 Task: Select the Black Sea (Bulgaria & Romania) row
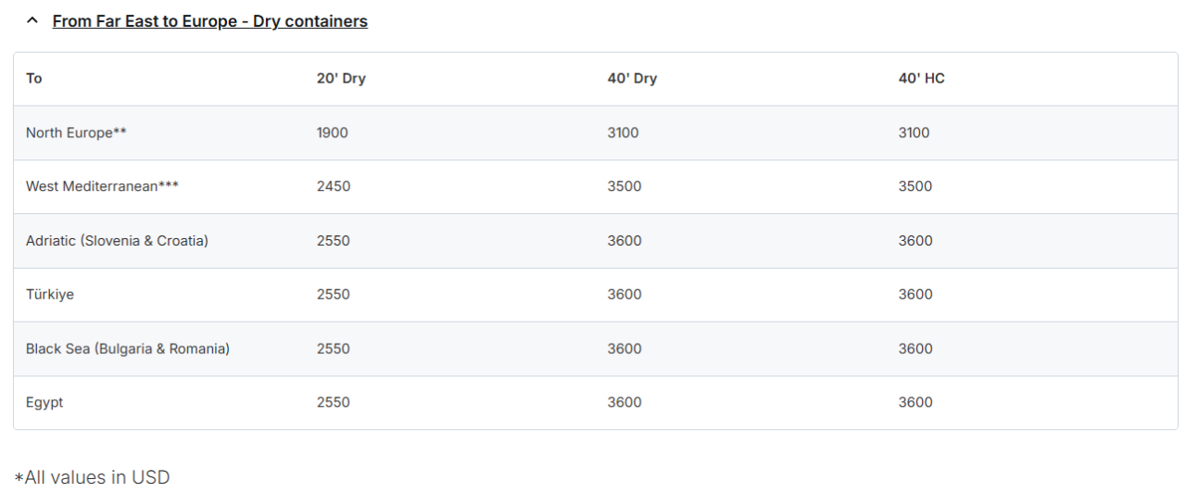[128, 349]
